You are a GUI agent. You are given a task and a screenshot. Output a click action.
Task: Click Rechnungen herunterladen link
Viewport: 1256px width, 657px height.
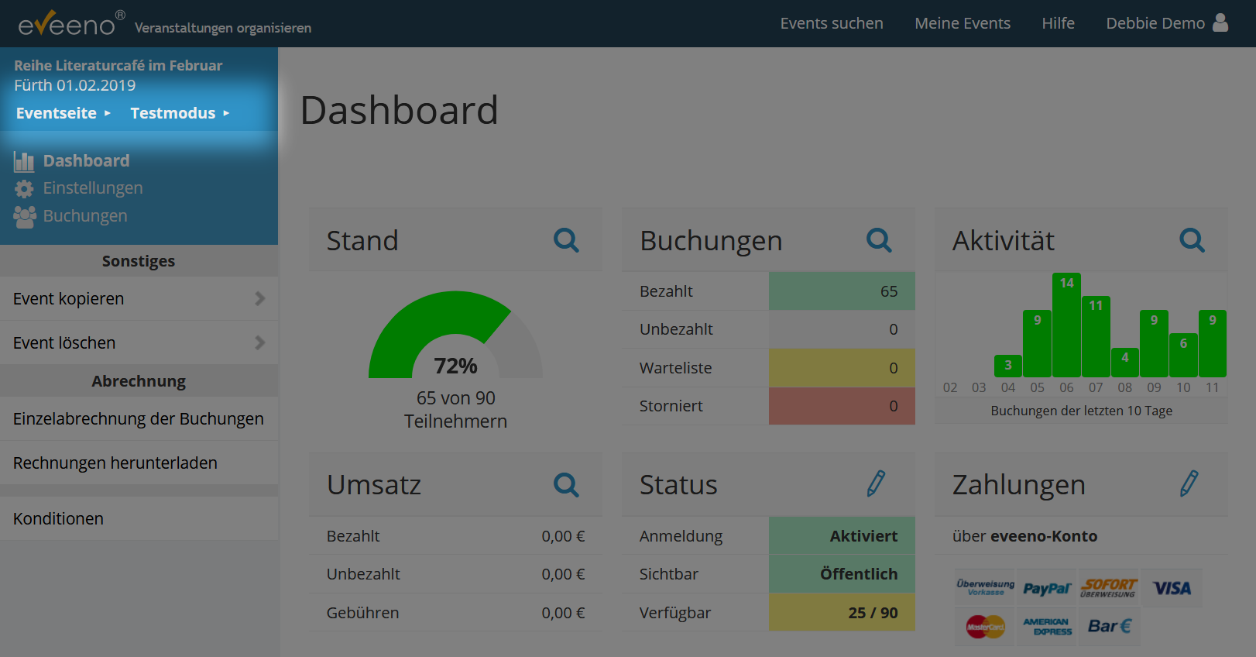(x=115, y=463)
